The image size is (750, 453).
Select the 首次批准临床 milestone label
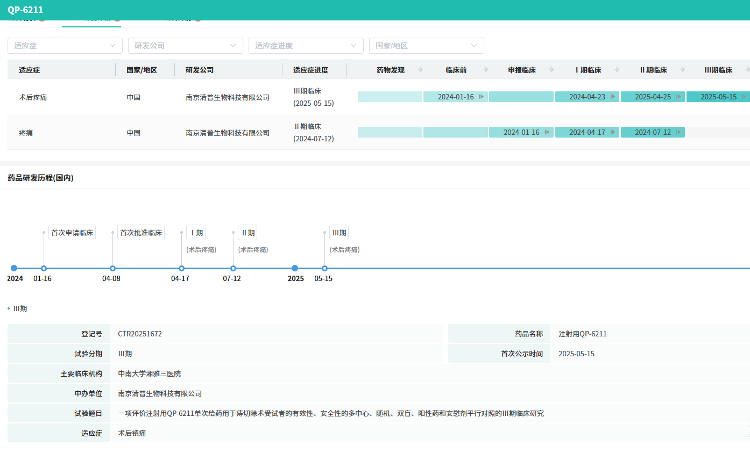coord(141,233)
